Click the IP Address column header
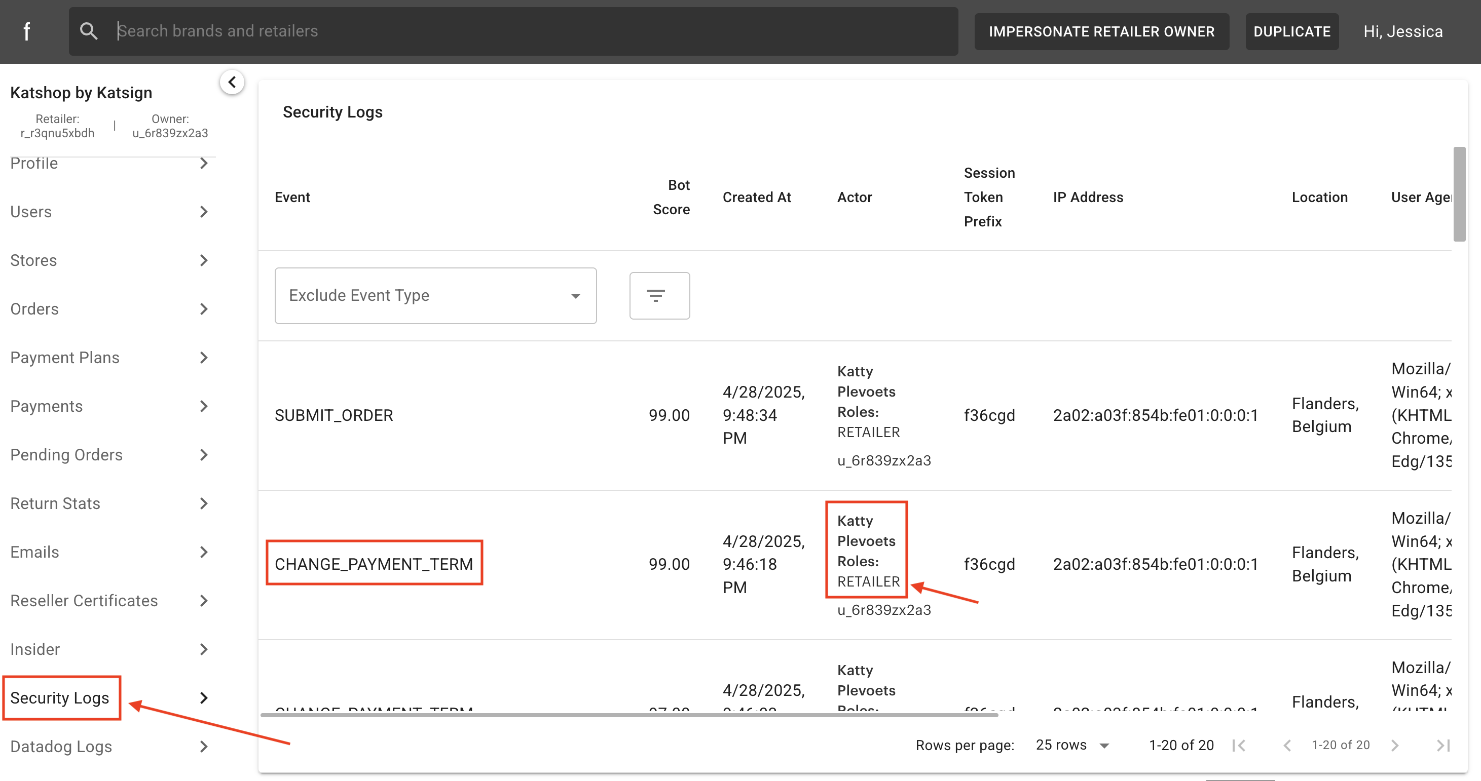Viewport: 1481px width, 781px height. click(x=1088, y=197)
